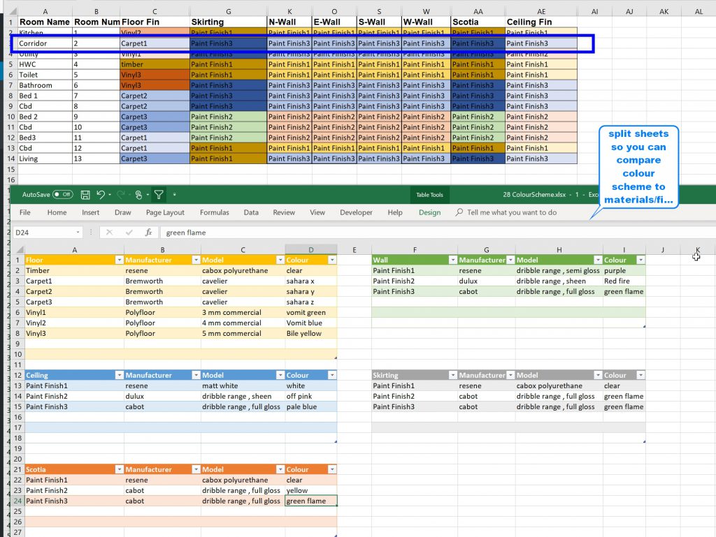Expand the Wall table Colour filter dropdown

pos(640,260)
